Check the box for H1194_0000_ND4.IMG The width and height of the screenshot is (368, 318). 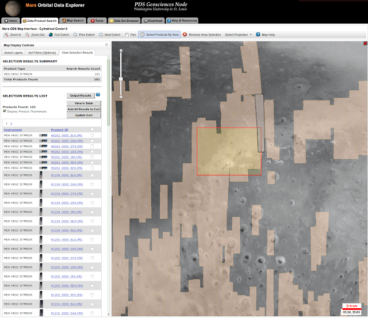[92, 221]
